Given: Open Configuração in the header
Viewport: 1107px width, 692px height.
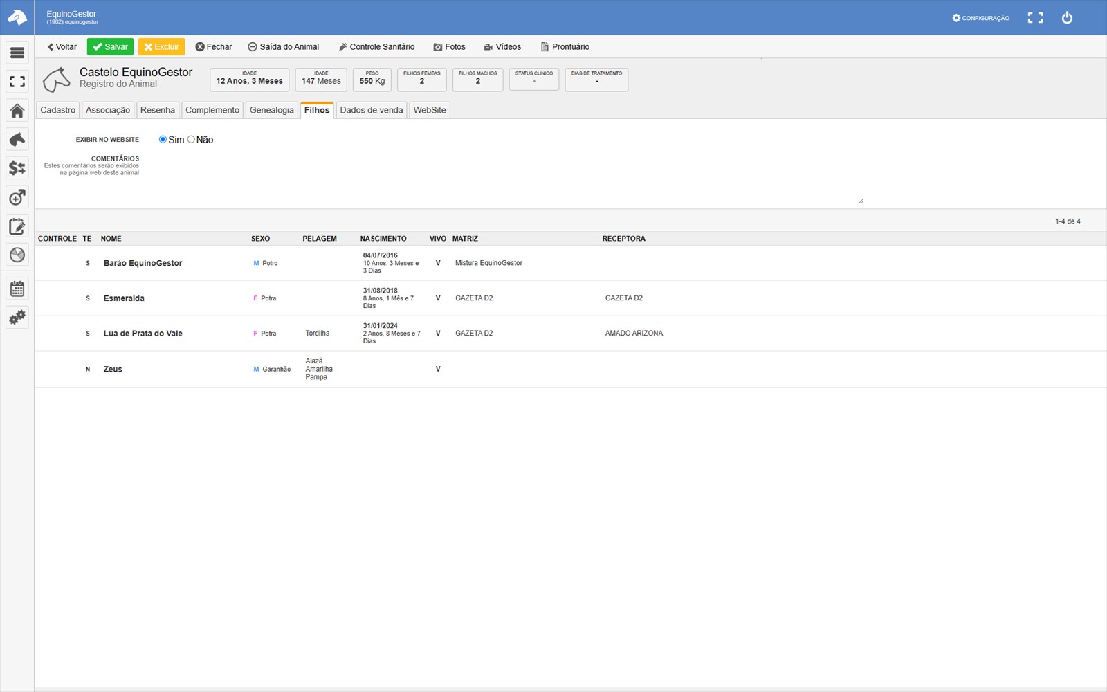Looking at the screenshot, I should point(980,18).
